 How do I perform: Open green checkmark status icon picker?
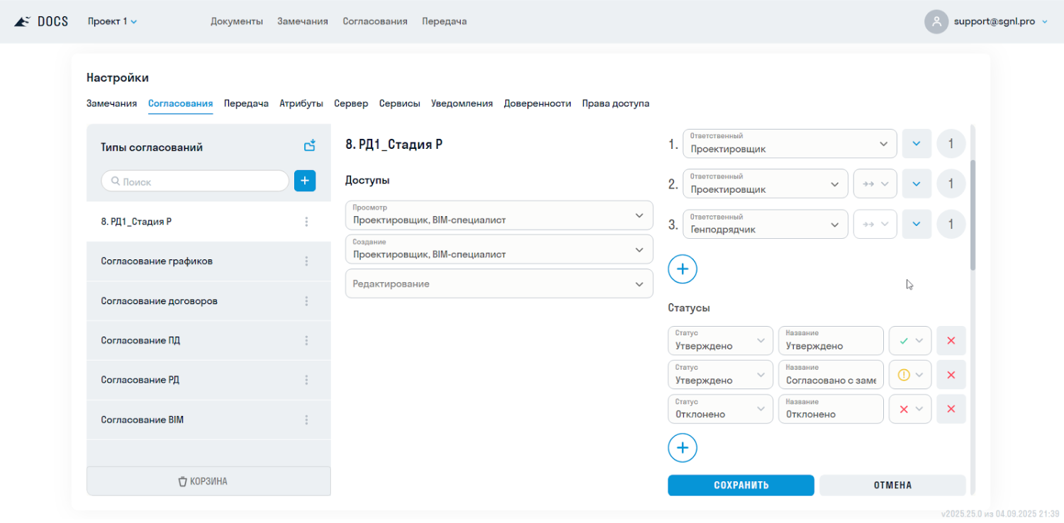[909, 341]
